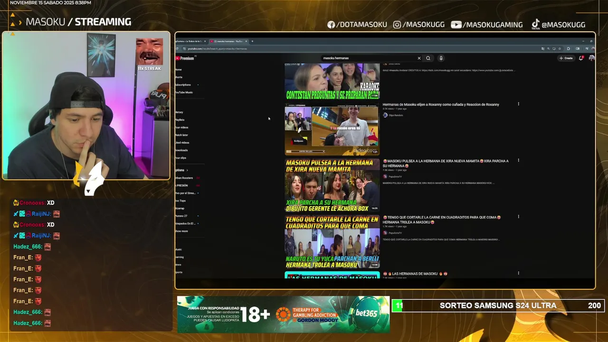Click the bet365 banner in stream overlay
The height and width of the screenshot is (342, 608).
(x=284, y=314)
